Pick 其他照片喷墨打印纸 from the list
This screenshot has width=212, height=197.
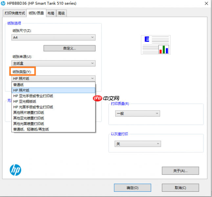pyautogui.click(x=53, y=113)
